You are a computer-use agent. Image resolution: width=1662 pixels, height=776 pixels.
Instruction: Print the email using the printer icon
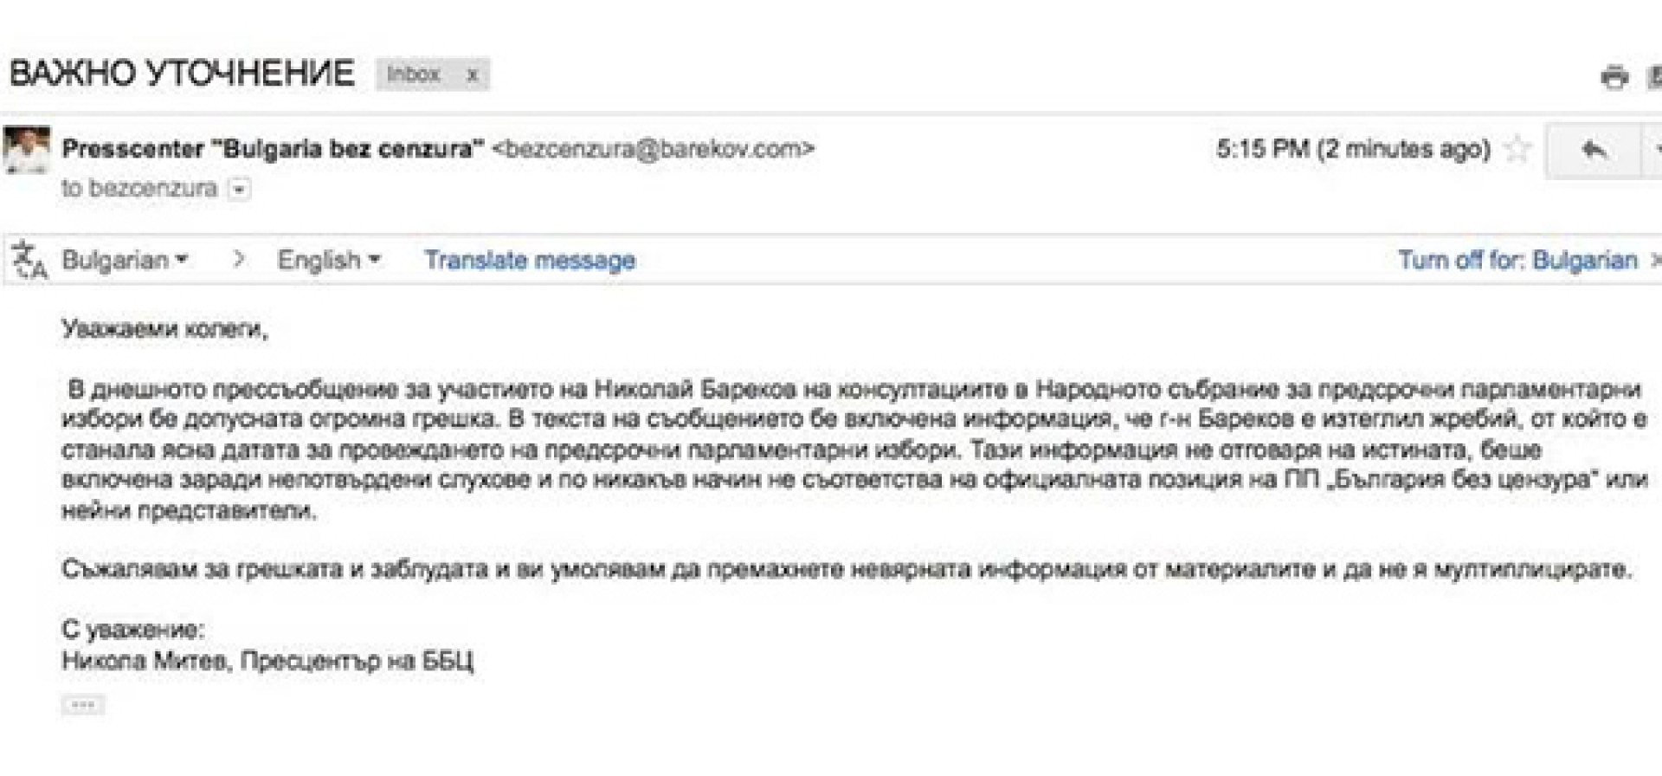[x=1614, y=77]
